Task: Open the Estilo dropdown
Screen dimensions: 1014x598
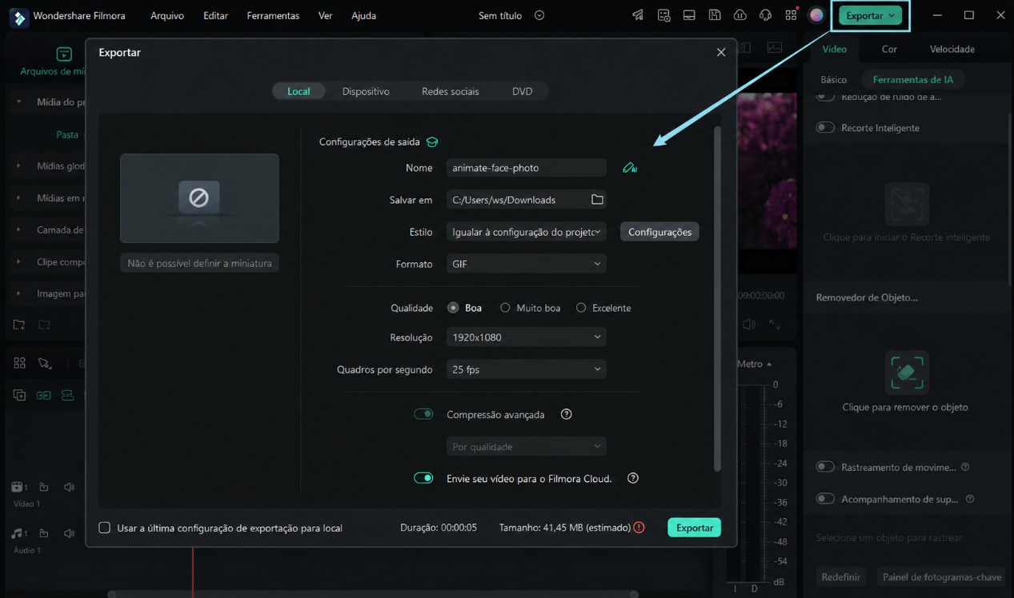Action: coord(526,232)
